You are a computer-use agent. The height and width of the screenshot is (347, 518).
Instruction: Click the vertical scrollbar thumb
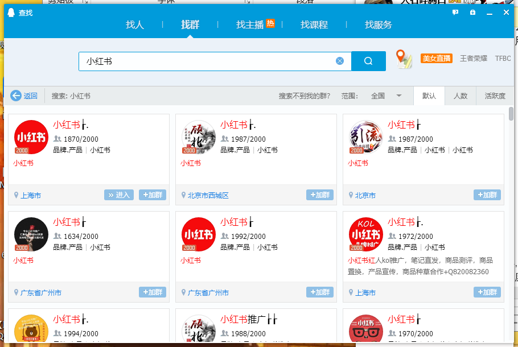tap(511, 114)
